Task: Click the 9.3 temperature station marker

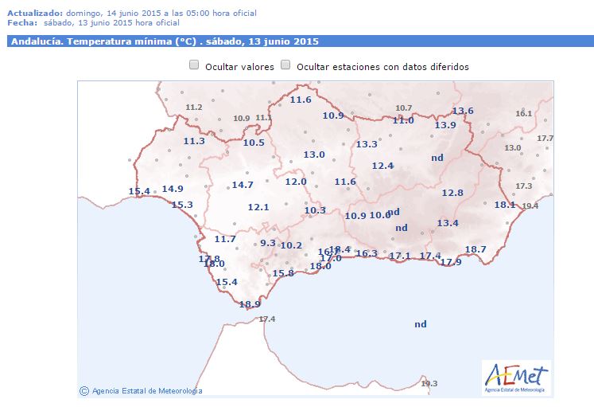Action: coord(268,243)
